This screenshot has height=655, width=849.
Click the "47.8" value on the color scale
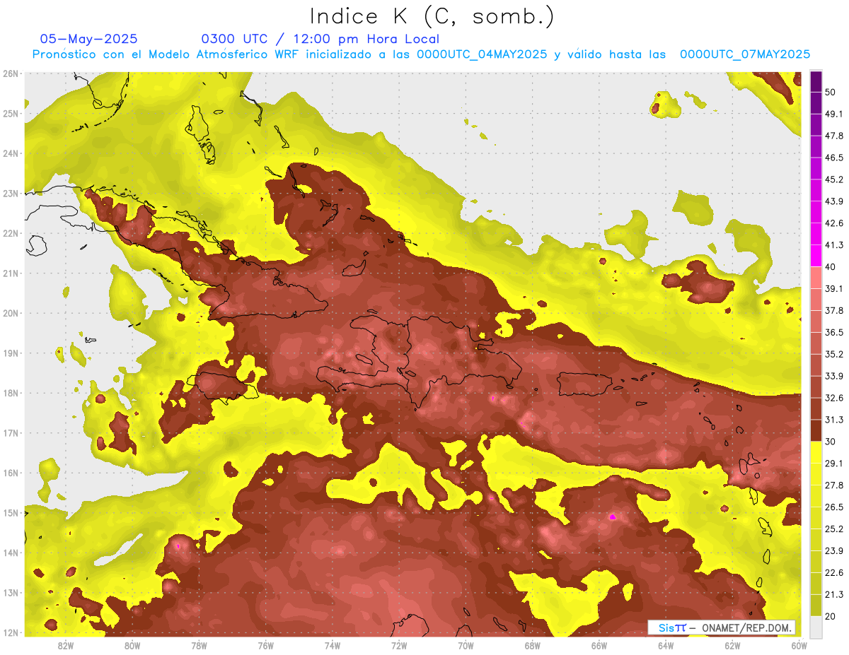coord(833,136)
